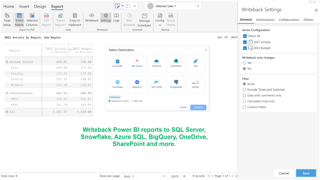Select Calculated rows only filter

(x=244, y=101)
